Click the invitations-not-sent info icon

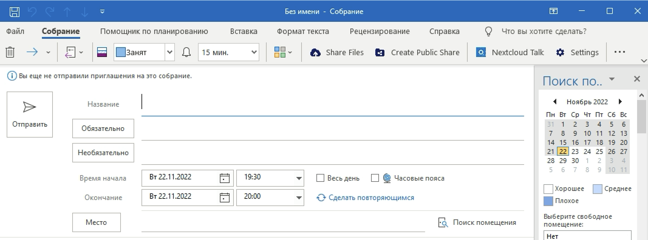12,76
